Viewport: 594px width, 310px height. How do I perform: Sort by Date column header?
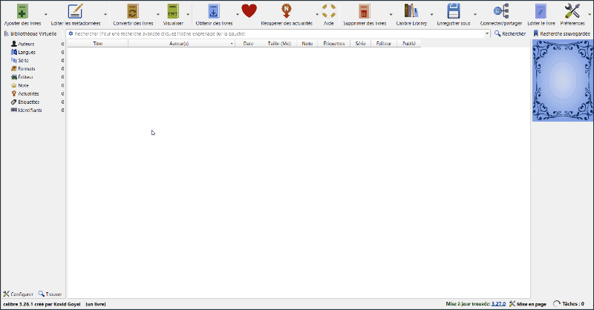(248, 44)
